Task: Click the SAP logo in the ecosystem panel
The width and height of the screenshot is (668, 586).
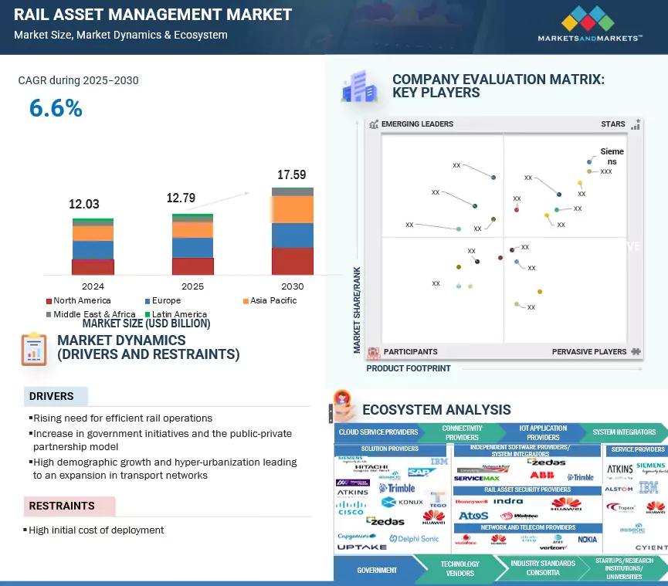Action: pos(417,471)
